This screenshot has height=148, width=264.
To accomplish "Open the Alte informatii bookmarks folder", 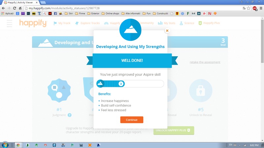I will point(131,13).
